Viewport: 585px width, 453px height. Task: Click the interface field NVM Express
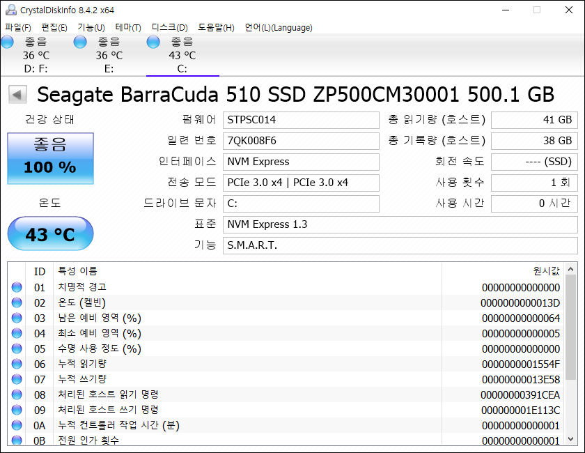[301, 162]
